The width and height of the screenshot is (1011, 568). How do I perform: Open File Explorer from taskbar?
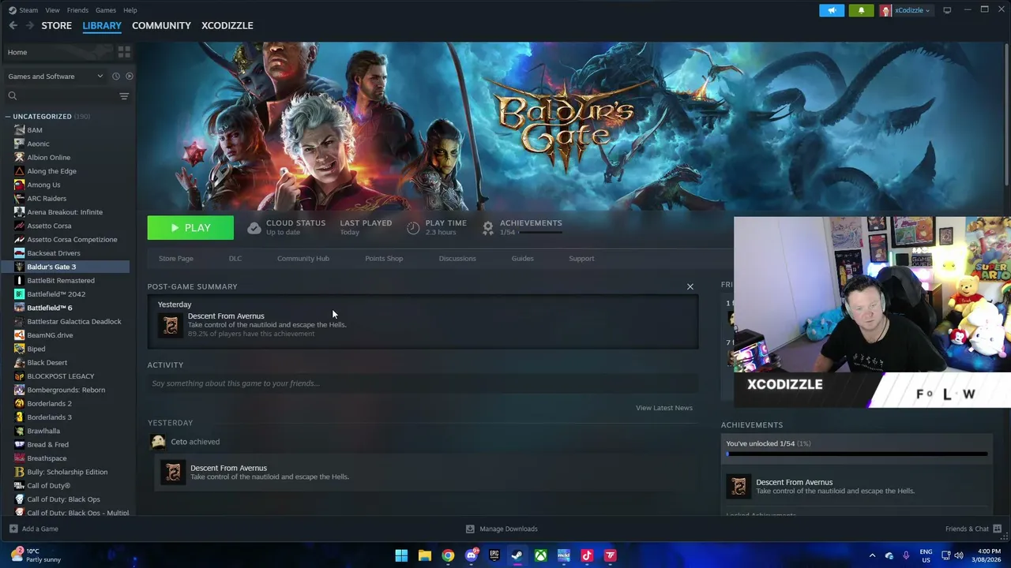point(424,555)
